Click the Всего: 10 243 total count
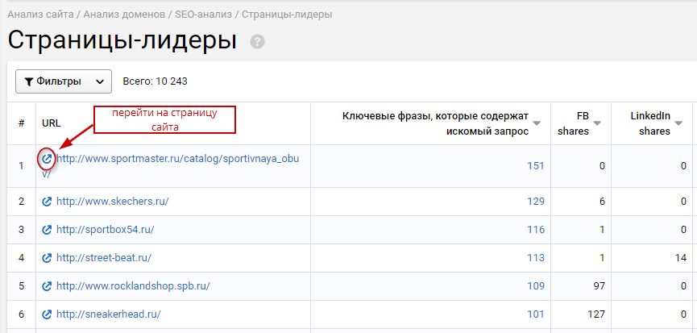Image resolution: width=697 pixels, height=333 pixels. click(x=156, y=81)
